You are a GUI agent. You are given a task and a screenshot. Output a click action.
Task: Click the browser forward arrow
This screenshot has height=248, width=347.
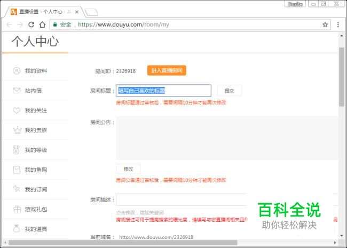[20, 25]
